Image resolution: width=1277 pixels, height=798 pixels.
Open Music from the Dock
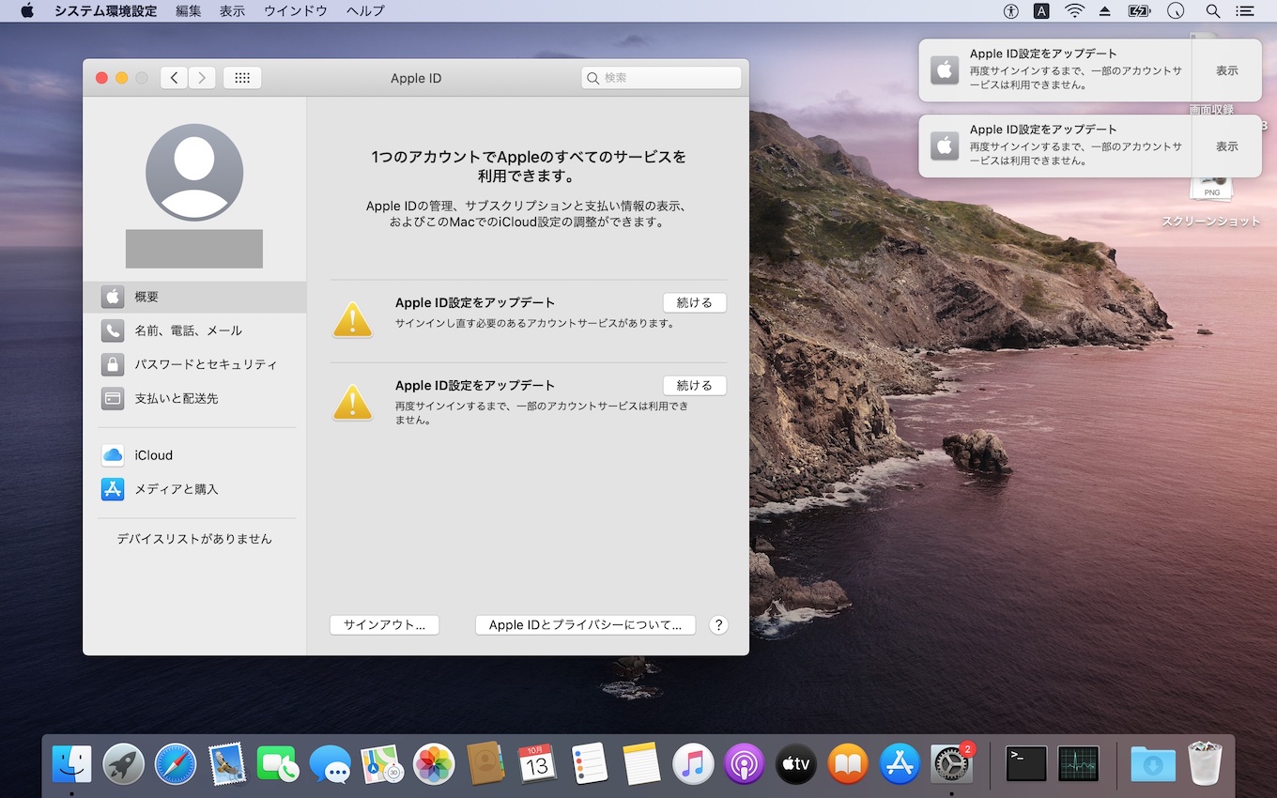coord(693,764)
